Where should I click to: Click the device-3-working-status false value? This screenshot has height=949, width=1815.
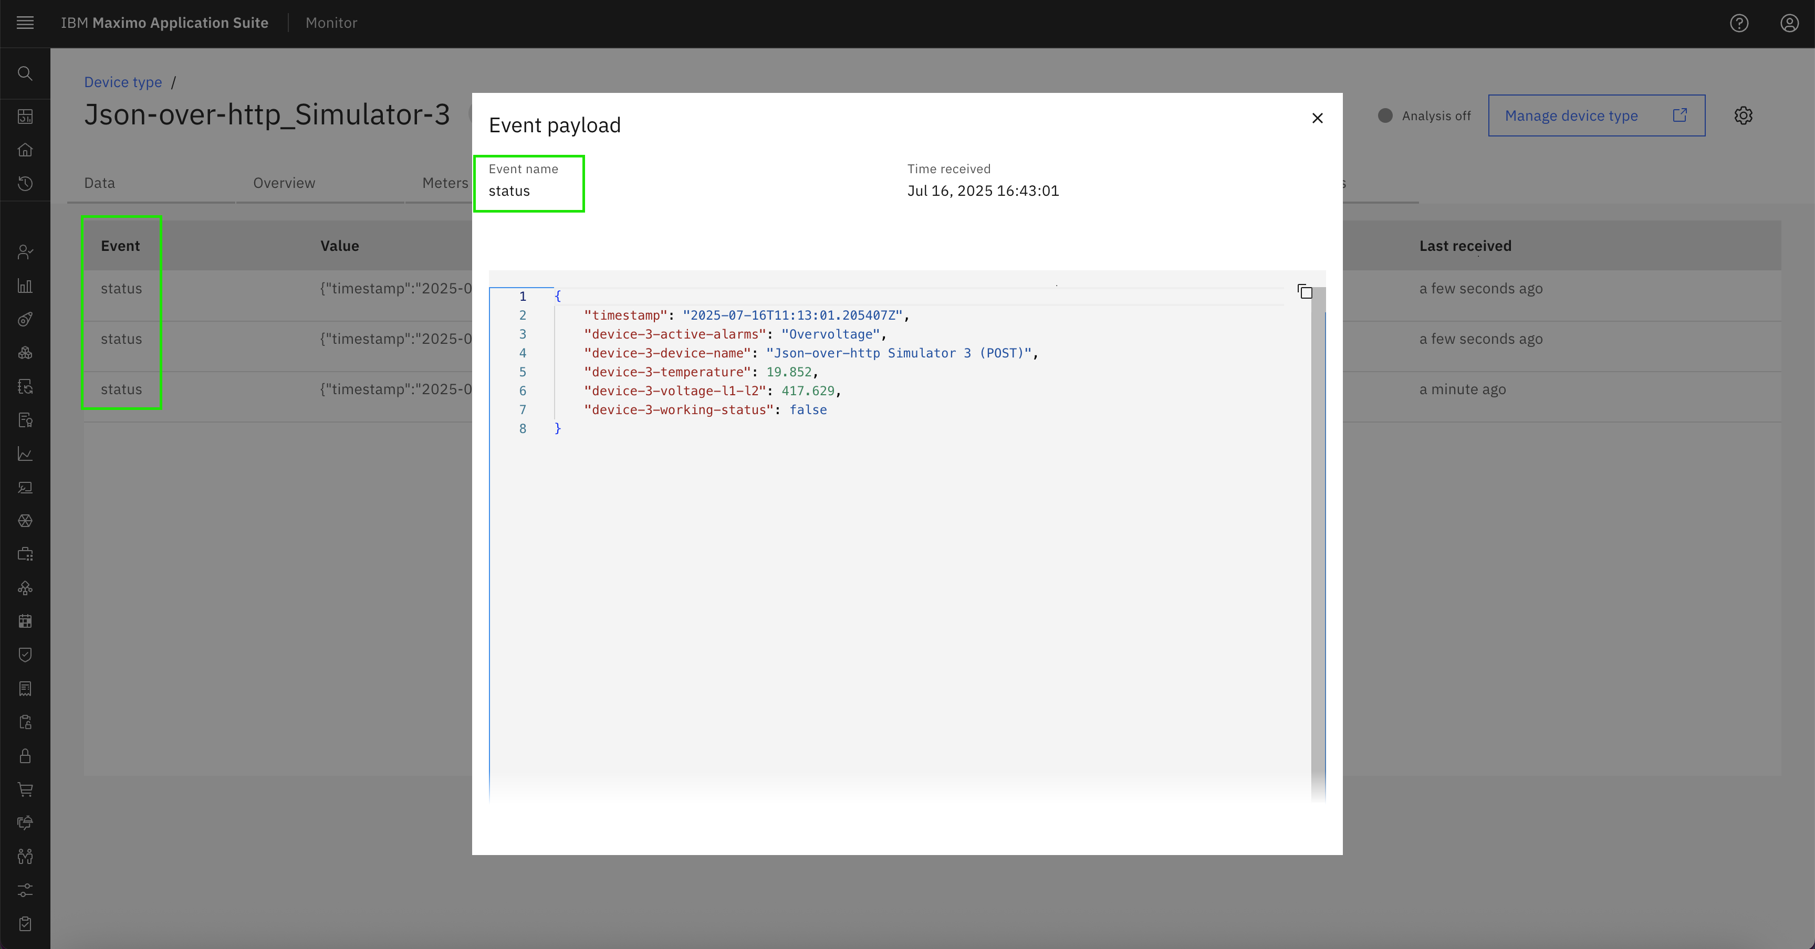coord(808,410)
